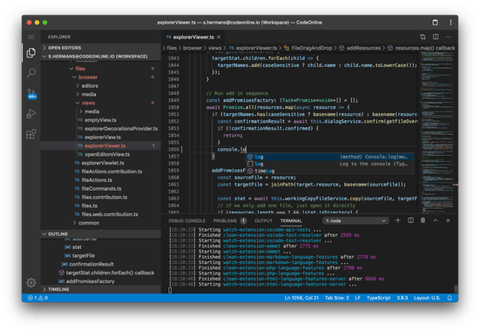Change language mode TypeScript in status bar
Image resolution: width=480 pixels, height=331 pixels.
pos(378,298)
